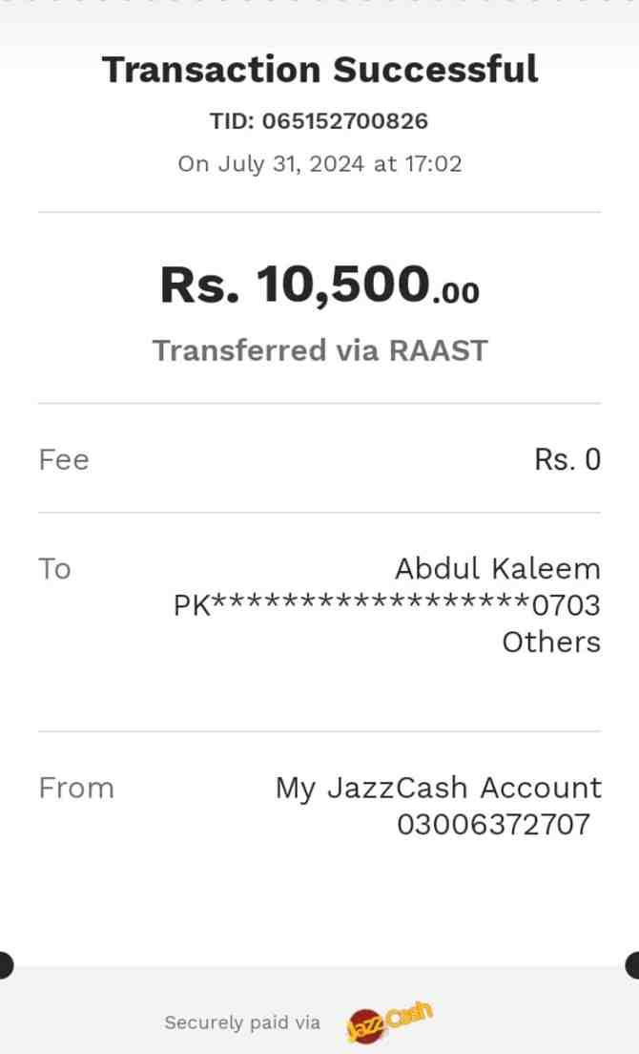Viewport: 639px width, 1054px height.
Task: Tap the dotted perforation at the receipt top
Action: click(319, 3)
